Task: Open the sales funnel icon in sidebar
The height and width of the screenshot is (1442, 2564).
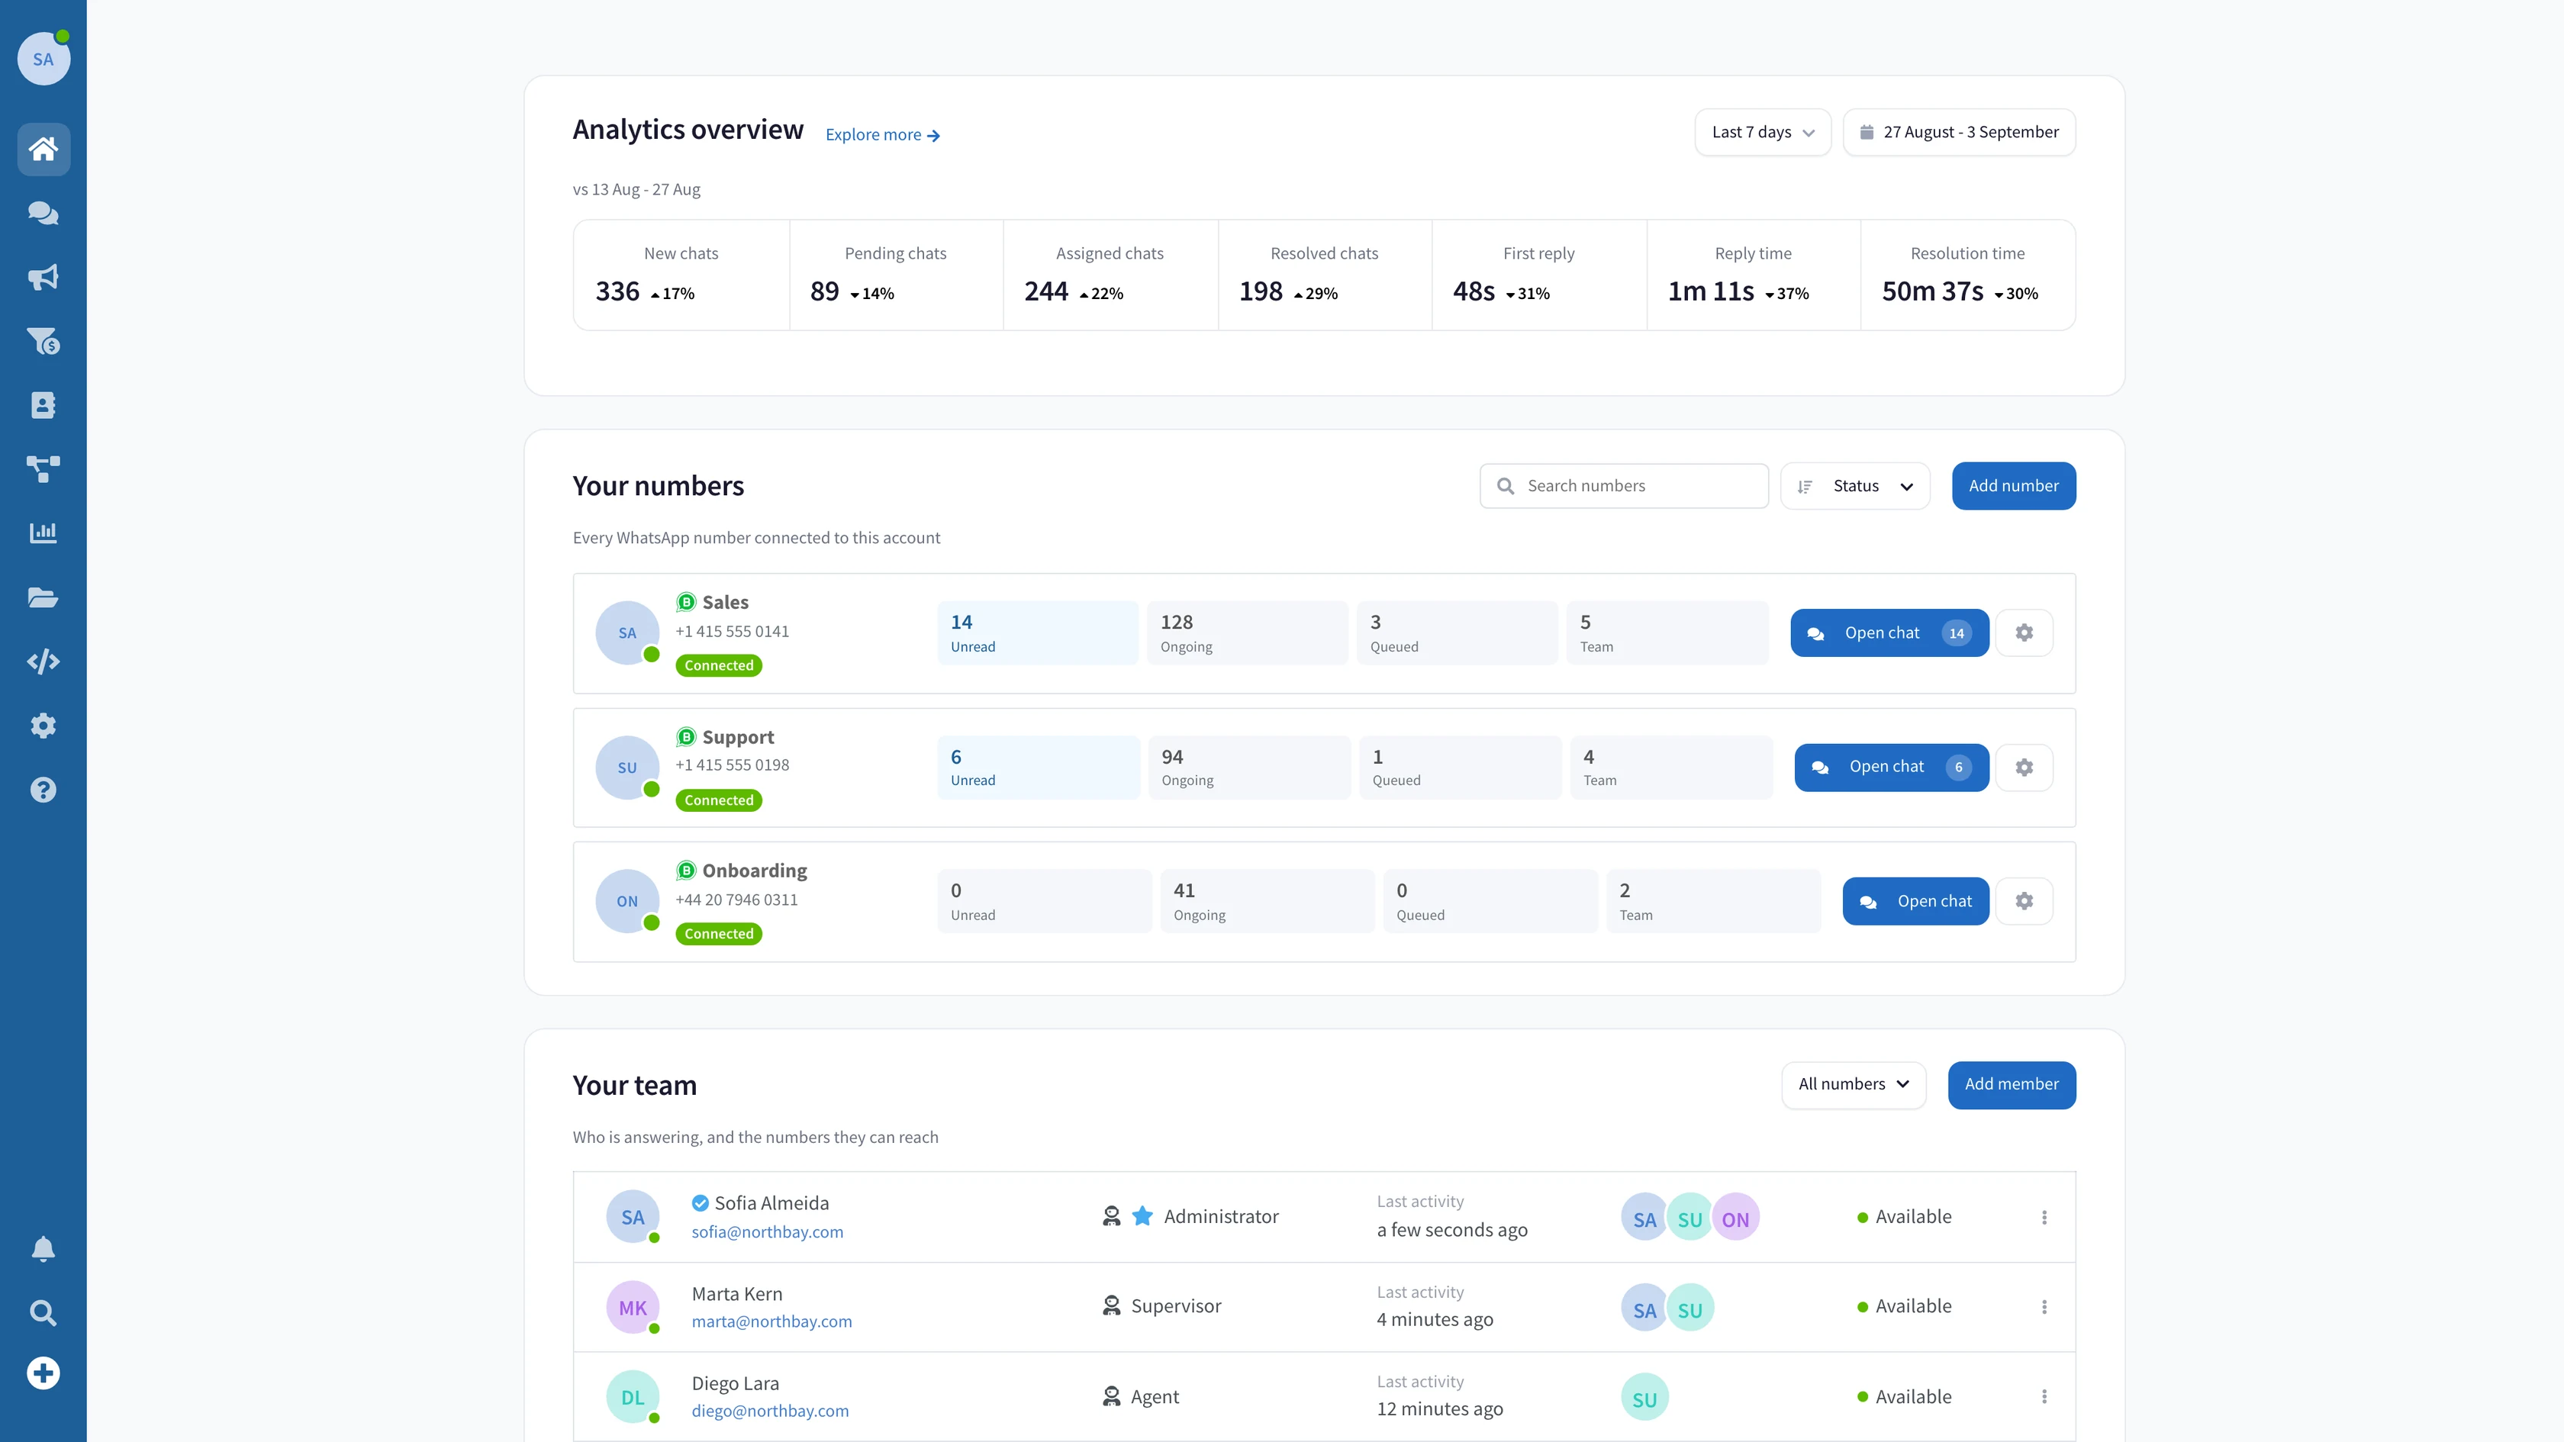Action: click(43, 341)
